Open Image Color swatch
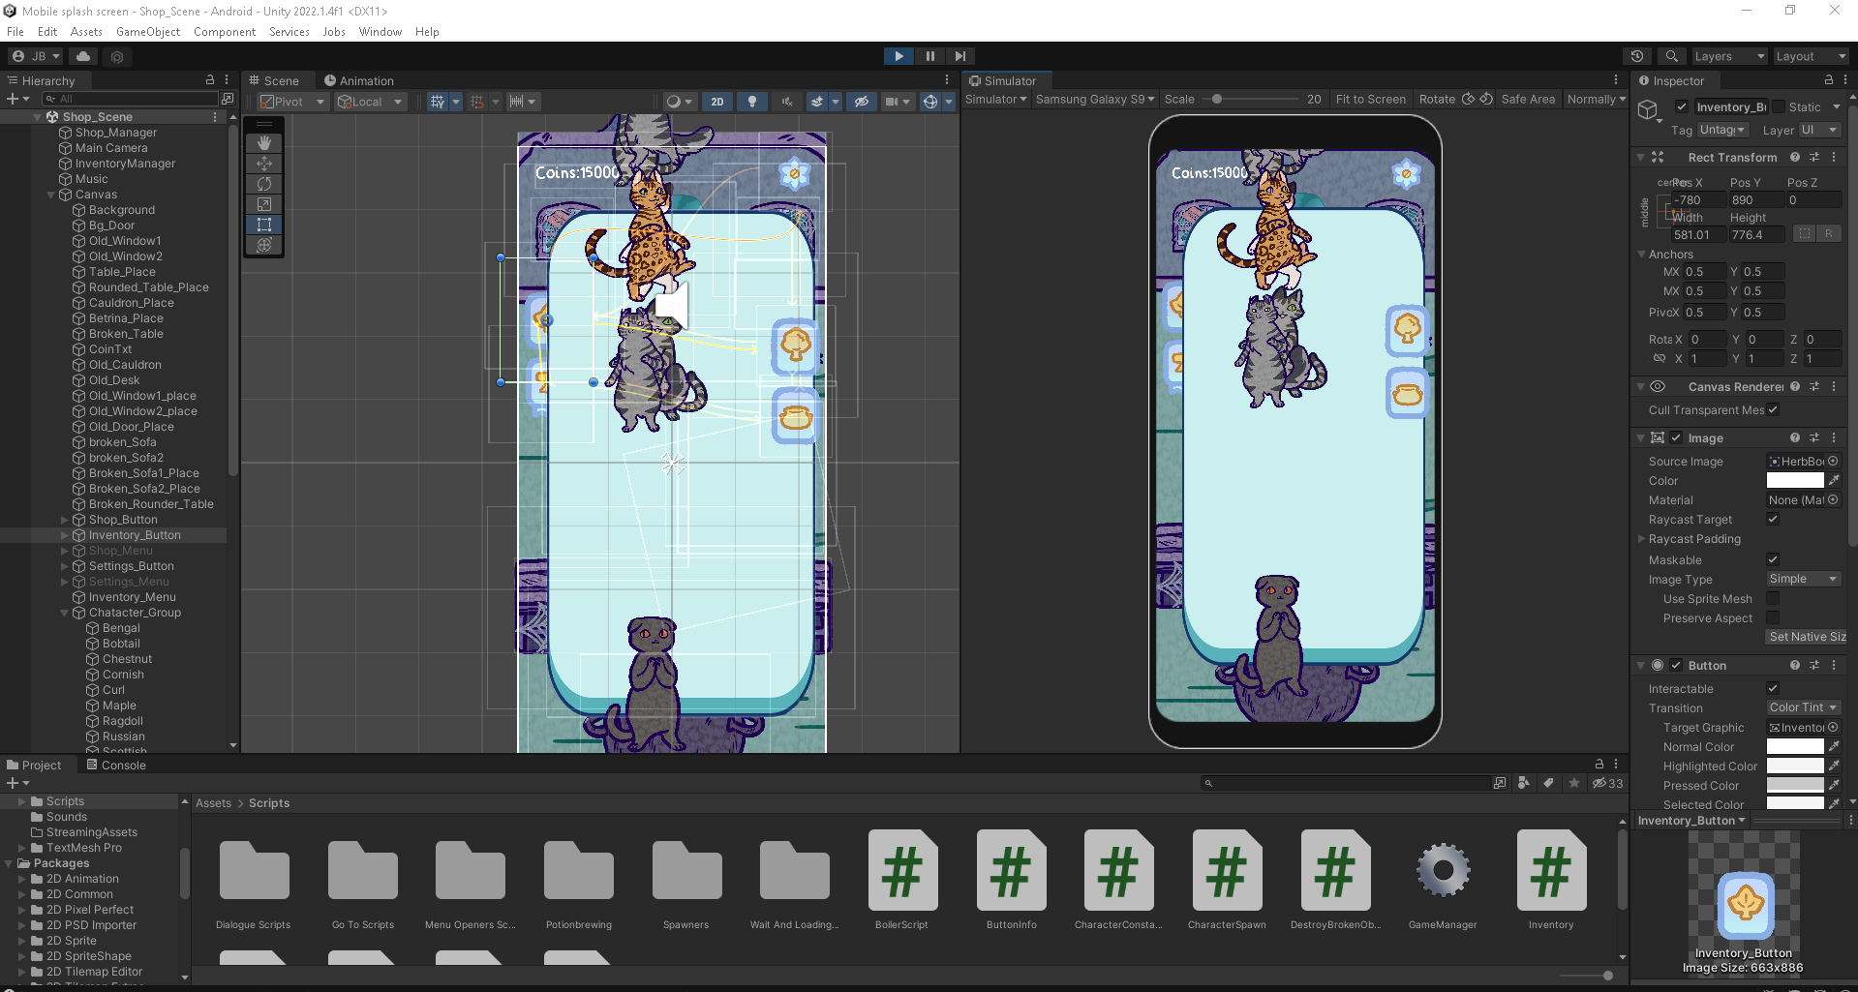Image resolution: width=1858 pixels, height=992 pixels. (x=1795, y=481)
